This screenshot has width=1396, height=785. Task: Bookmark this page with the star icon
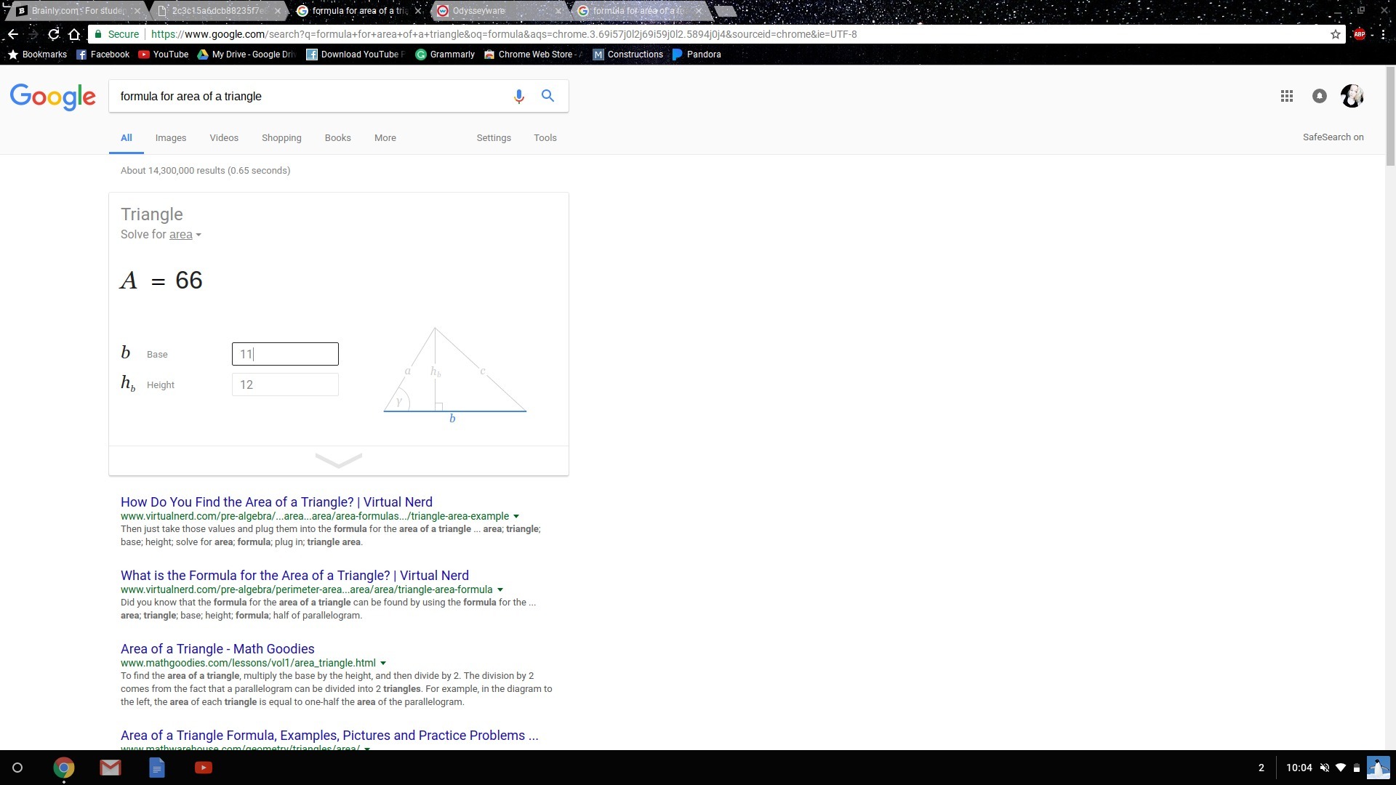tap(1335, 34)
